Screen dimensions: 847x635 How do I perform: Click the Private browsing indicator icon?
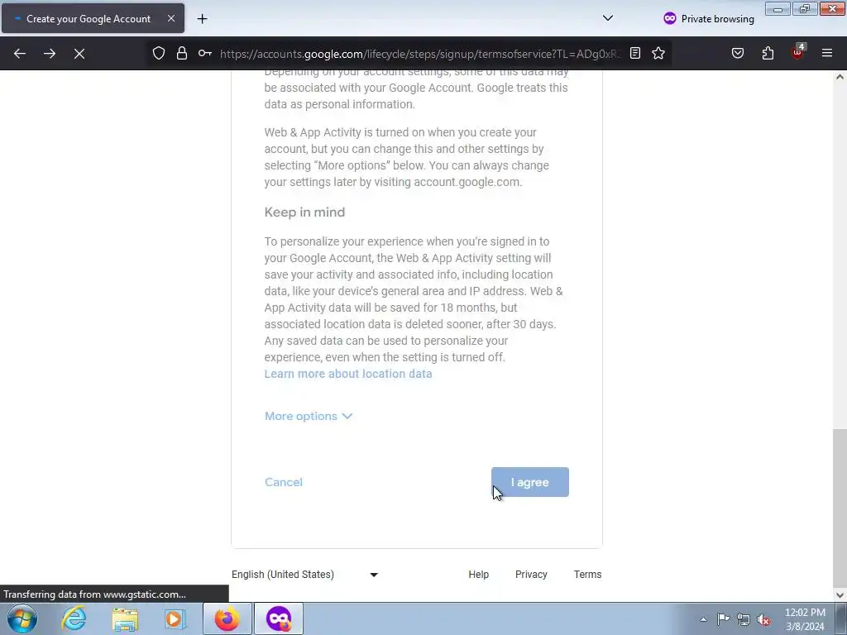click(x=670, y=18)
